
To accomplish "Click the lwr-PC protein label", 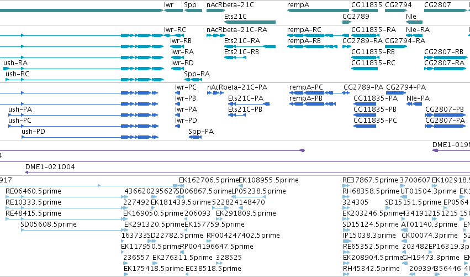I will [x=186, y=87].
